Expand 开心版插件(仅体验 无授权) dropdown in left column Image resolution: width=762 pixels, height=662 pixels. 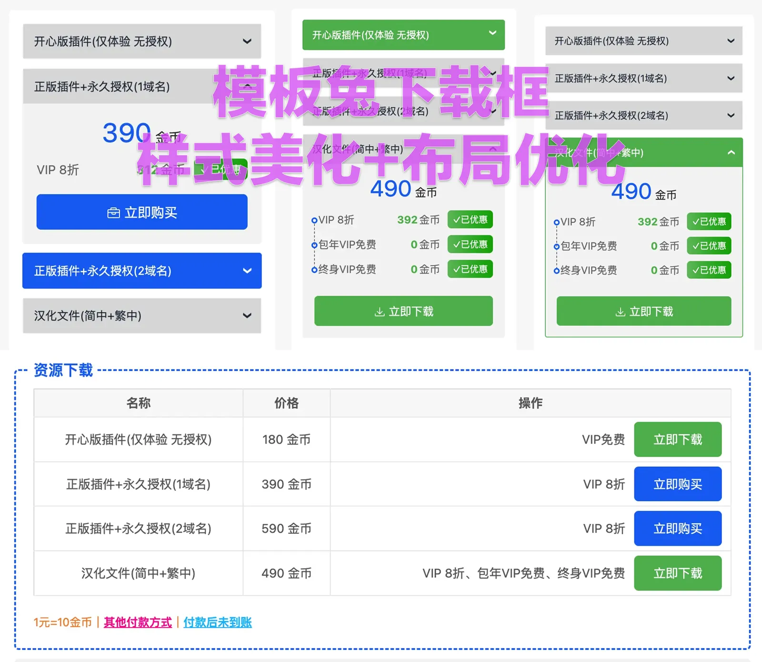point(141,41)
